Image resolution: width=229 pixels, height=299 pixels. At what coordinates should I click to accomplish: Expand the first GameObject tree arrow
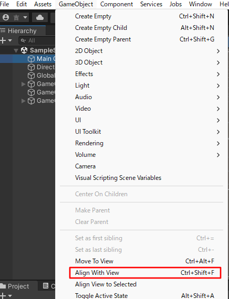23,84
